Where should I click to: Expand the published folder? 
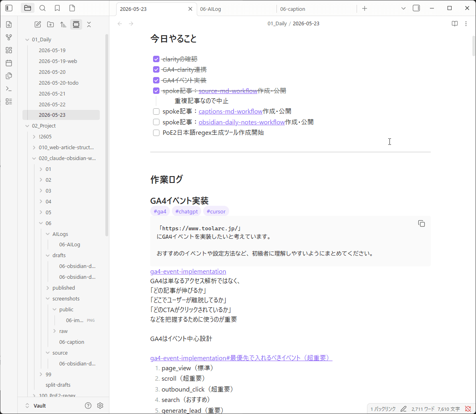pos(48,288)
